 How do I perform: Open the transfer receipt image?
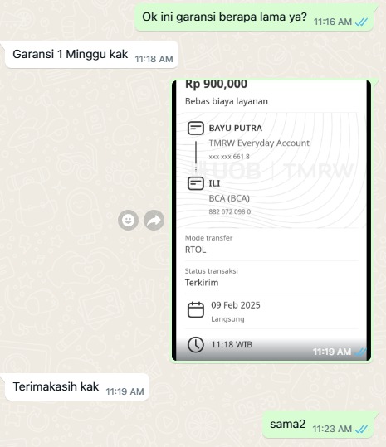click(271, 221)
